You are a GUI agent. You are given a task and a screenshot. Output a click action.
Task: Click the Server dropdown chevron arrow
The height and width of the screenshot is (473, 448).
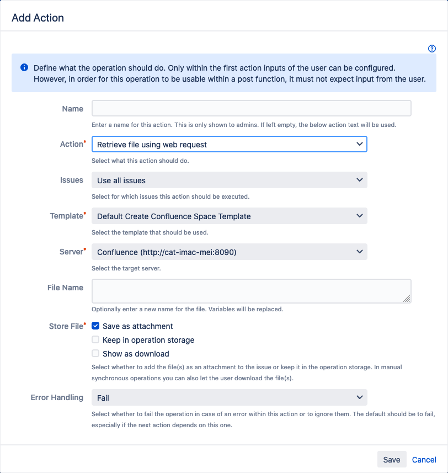(x=360, y=252)
